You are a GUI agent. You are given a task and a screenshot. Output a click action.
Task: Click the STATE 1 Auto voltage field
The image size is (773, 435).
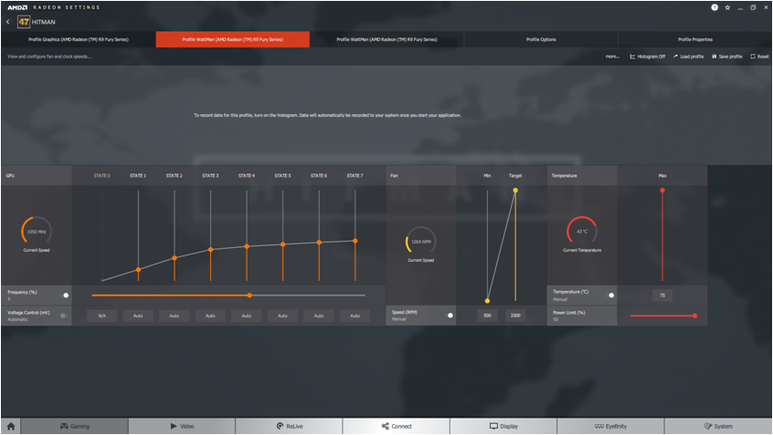[138, 316]
